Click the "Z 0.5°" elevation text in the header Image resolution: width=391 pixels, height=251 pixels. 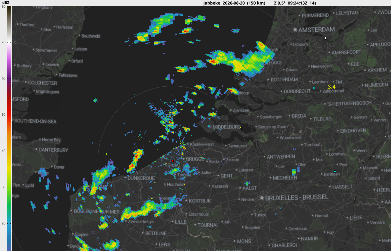point(280,3)
